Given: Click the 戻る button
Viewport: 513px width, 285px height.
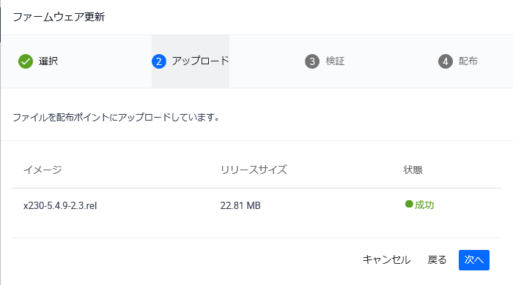Looking at the screenshot, I should pos(437,260).
